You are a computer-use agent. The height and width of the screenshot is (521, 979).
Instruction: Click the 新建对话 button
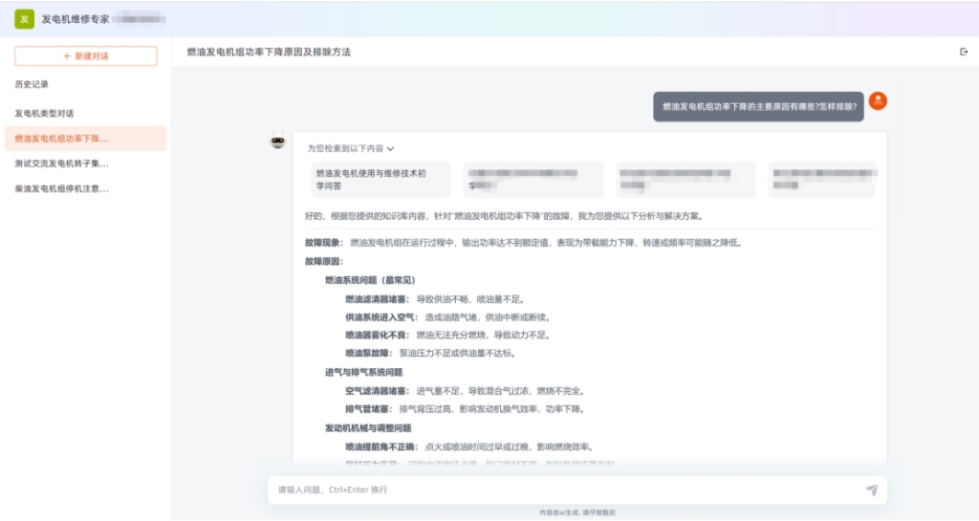coord(85,56)
